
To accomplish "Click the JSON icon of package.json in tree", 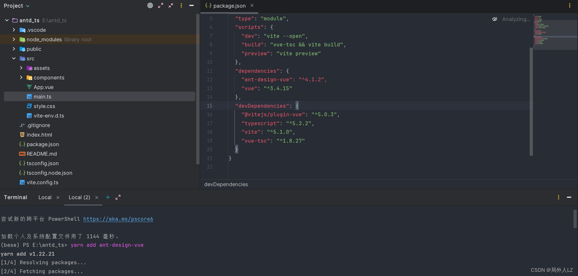I will [22, 144].
